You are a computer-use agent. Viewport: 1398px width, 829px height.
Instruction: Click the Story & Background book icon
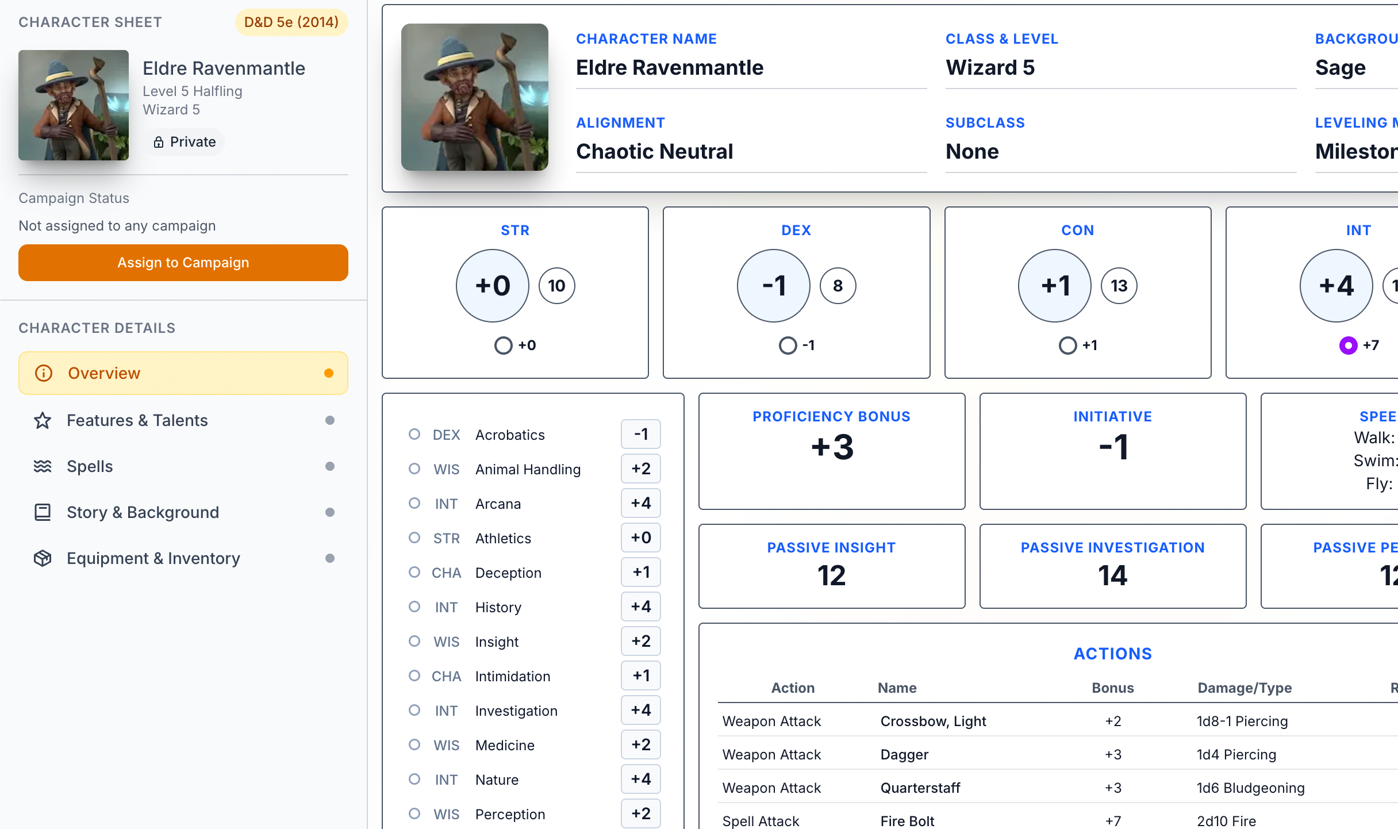pyautogui.click(x=43, y=512)
